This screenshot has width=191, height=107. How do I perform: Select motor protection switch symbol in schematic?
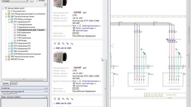coord(171,41)
